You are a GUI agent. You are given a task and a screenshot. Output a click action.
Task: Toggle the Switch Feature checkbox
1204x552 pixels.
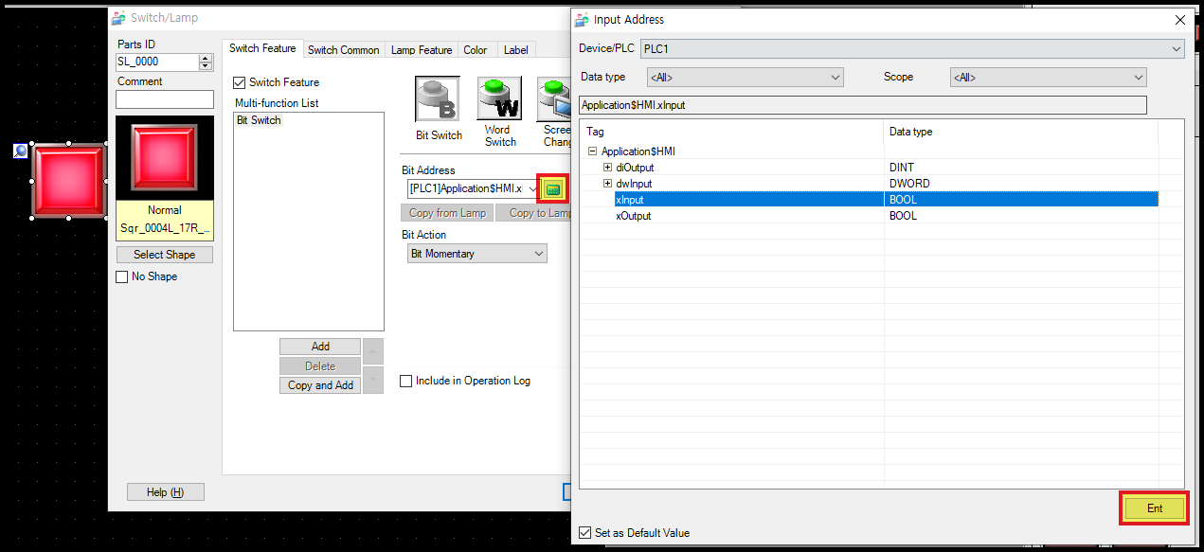[240, 82]
